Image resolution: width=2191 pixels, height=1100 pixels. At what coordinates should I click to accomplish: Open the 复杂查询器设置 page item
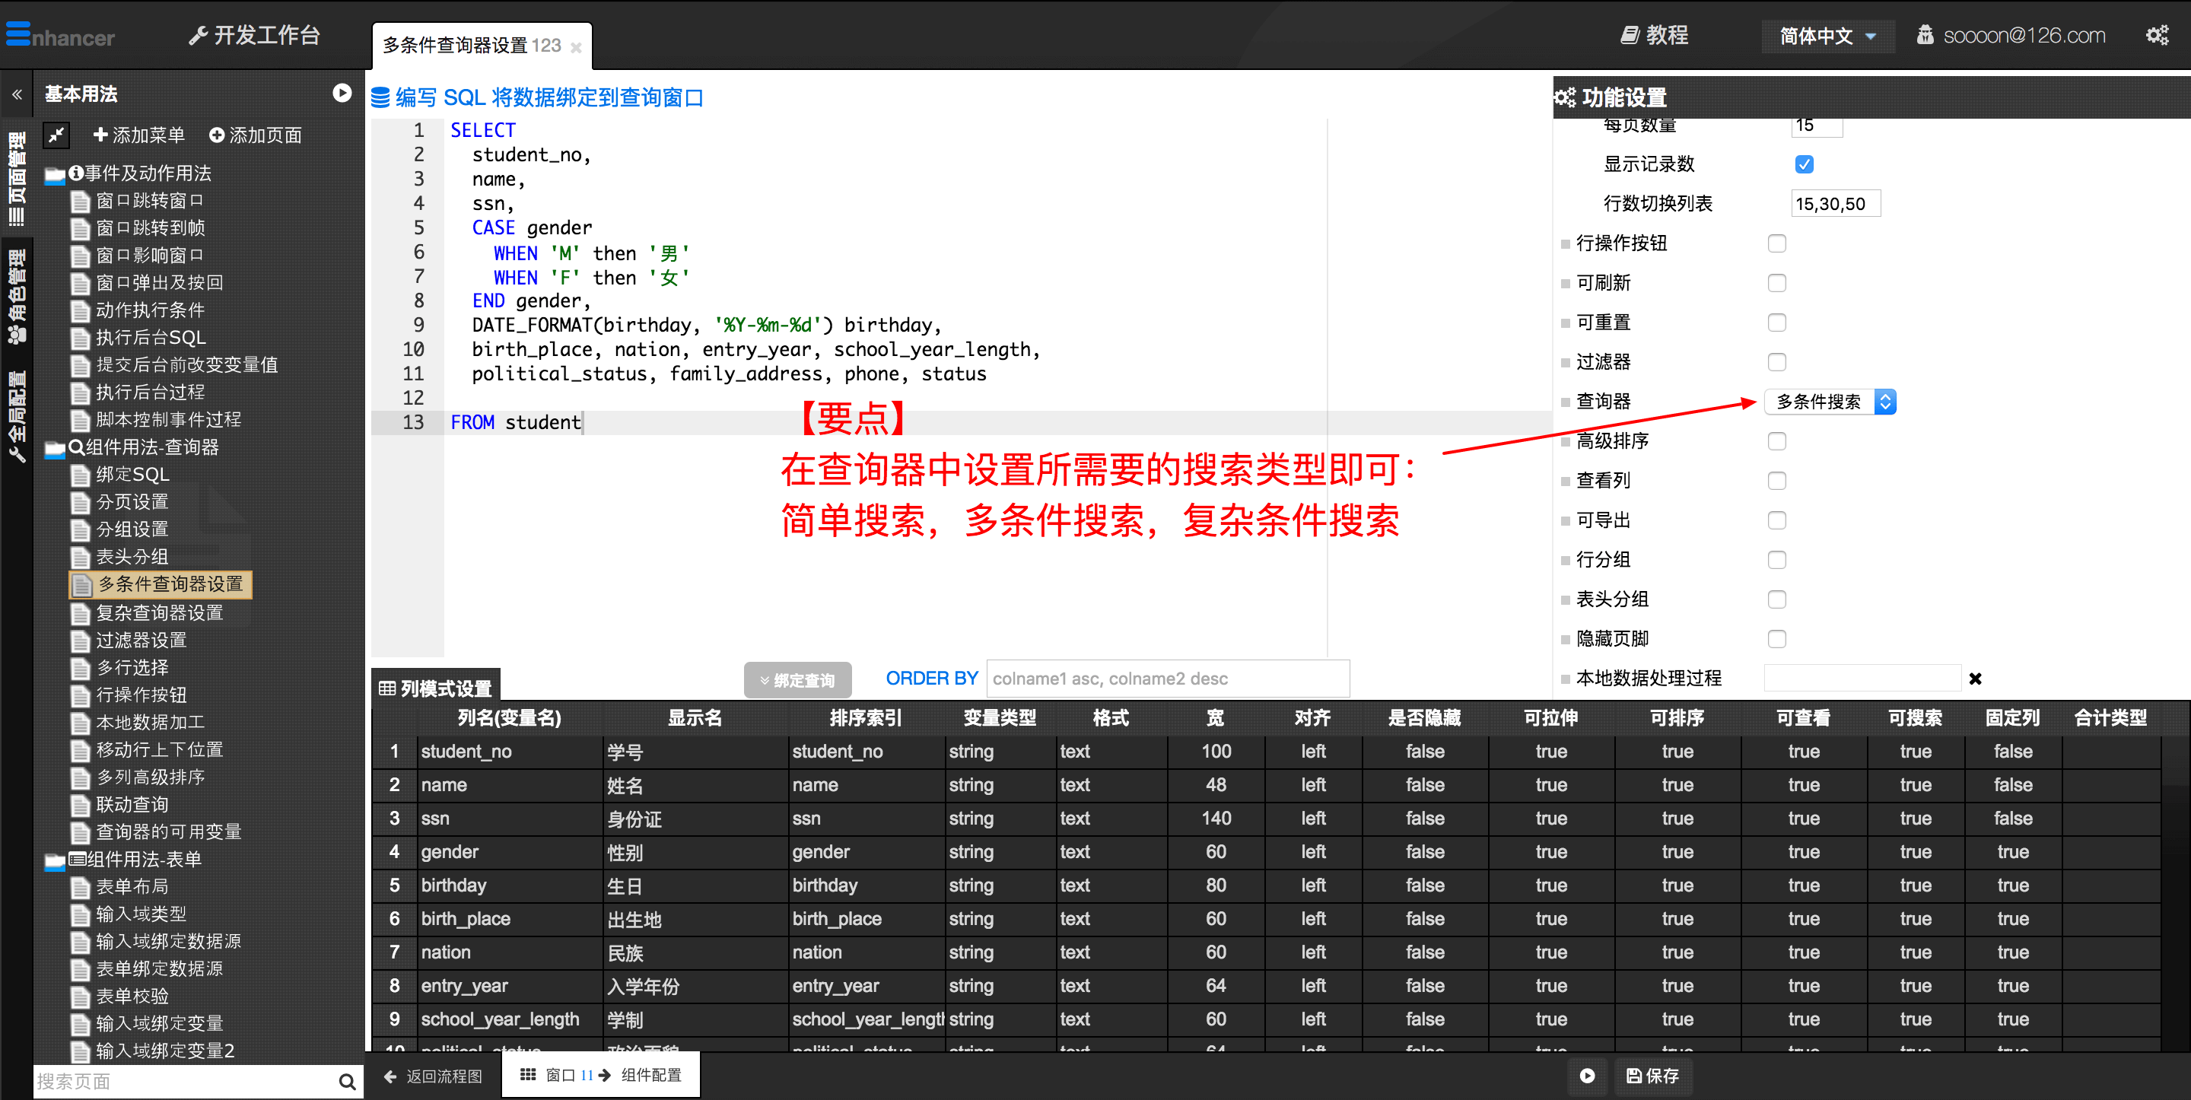159,612
